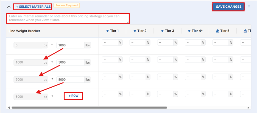Image resolution: width=257 pixels, height=113 pixels.
Task: Edit the 8000 lbs upper limit field
Action: point(70,79)
